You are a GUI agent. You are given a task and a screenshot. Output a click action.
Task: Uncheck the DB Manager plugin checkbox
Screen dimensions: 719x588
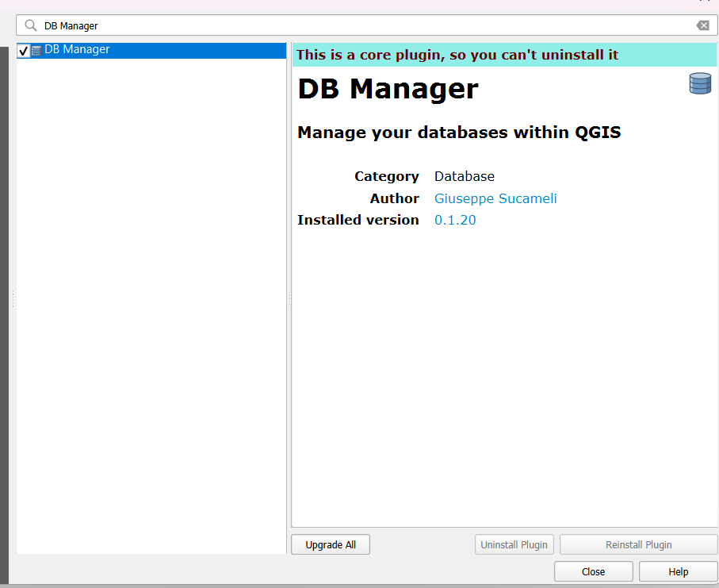[24, 51]
